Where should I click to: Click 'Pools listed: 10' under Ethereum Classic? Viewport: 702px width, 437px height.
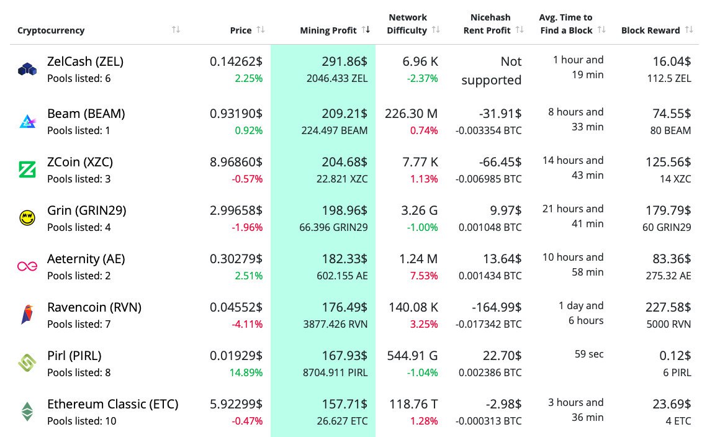81,420
